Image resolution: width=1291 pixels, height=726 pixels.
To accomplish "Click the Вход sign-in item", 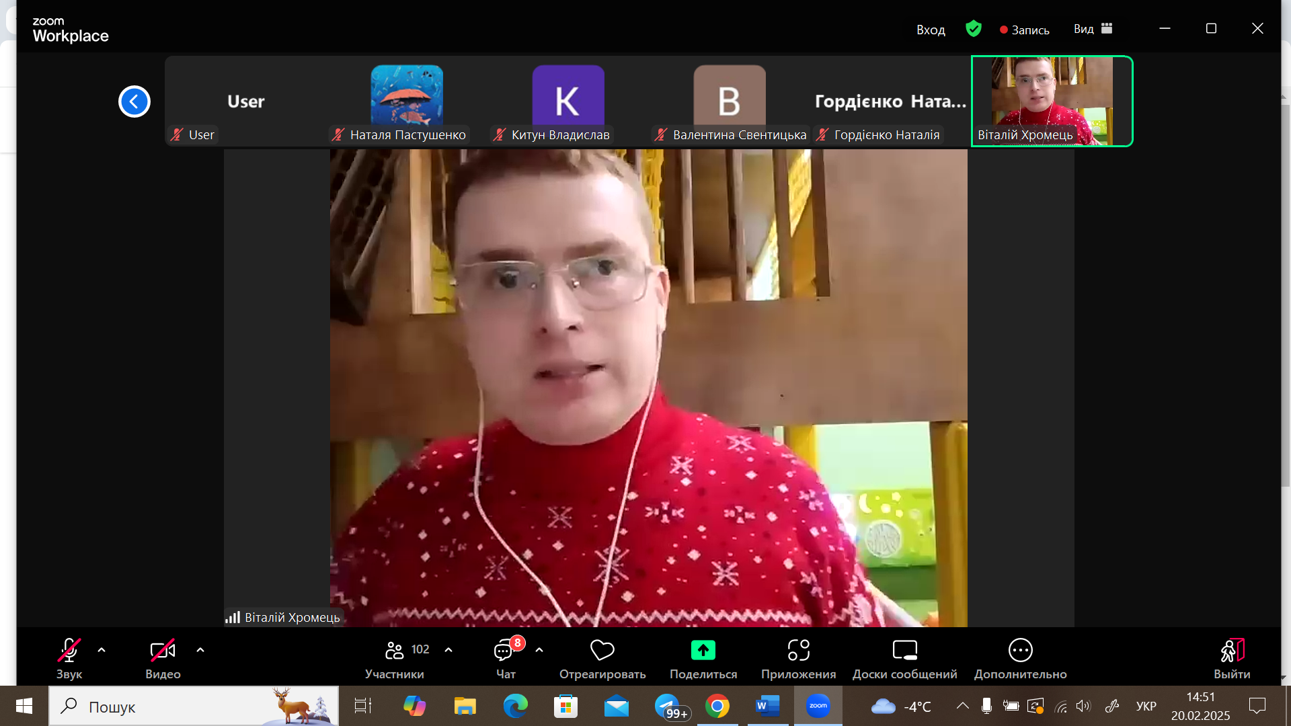I will [x=930, y=30].
